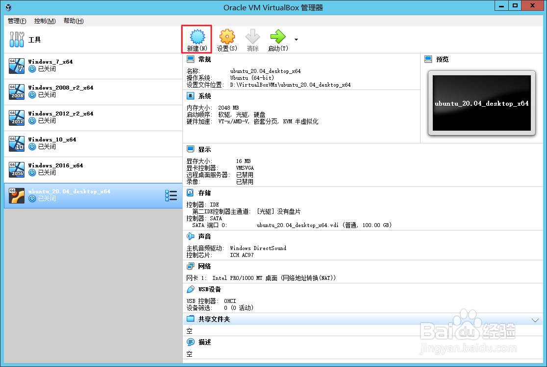
Task: Select the Windows_2016_x64 name text
Action: (x=55, y=165)
